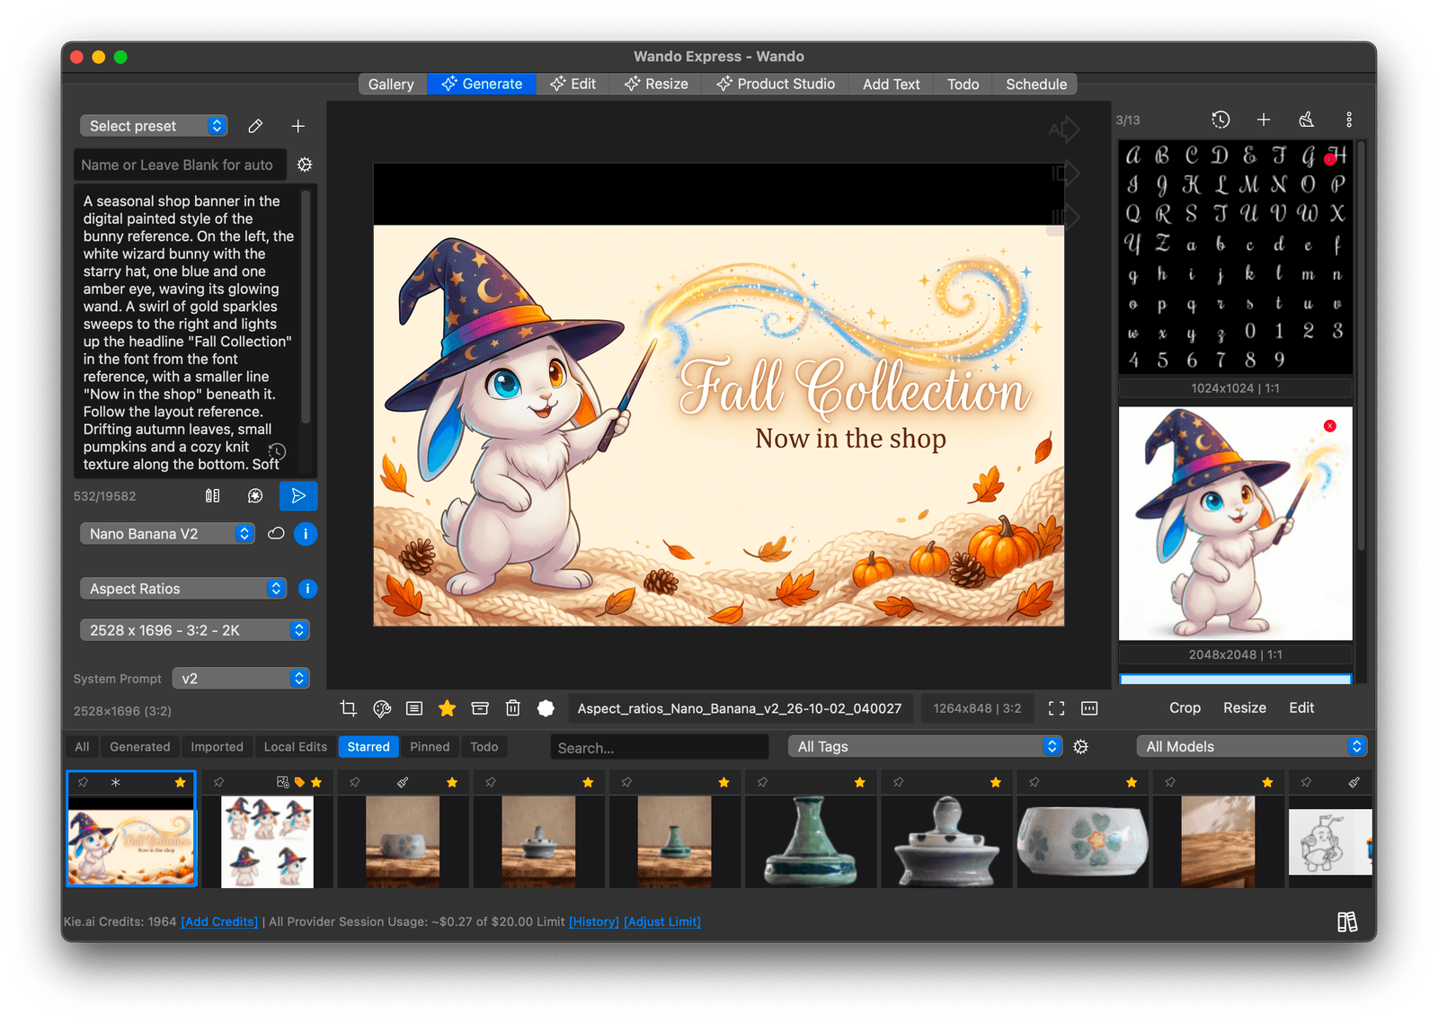1438x1023 pixels.
Task: Switch to the Gallery tab
Action: [391, 84]
